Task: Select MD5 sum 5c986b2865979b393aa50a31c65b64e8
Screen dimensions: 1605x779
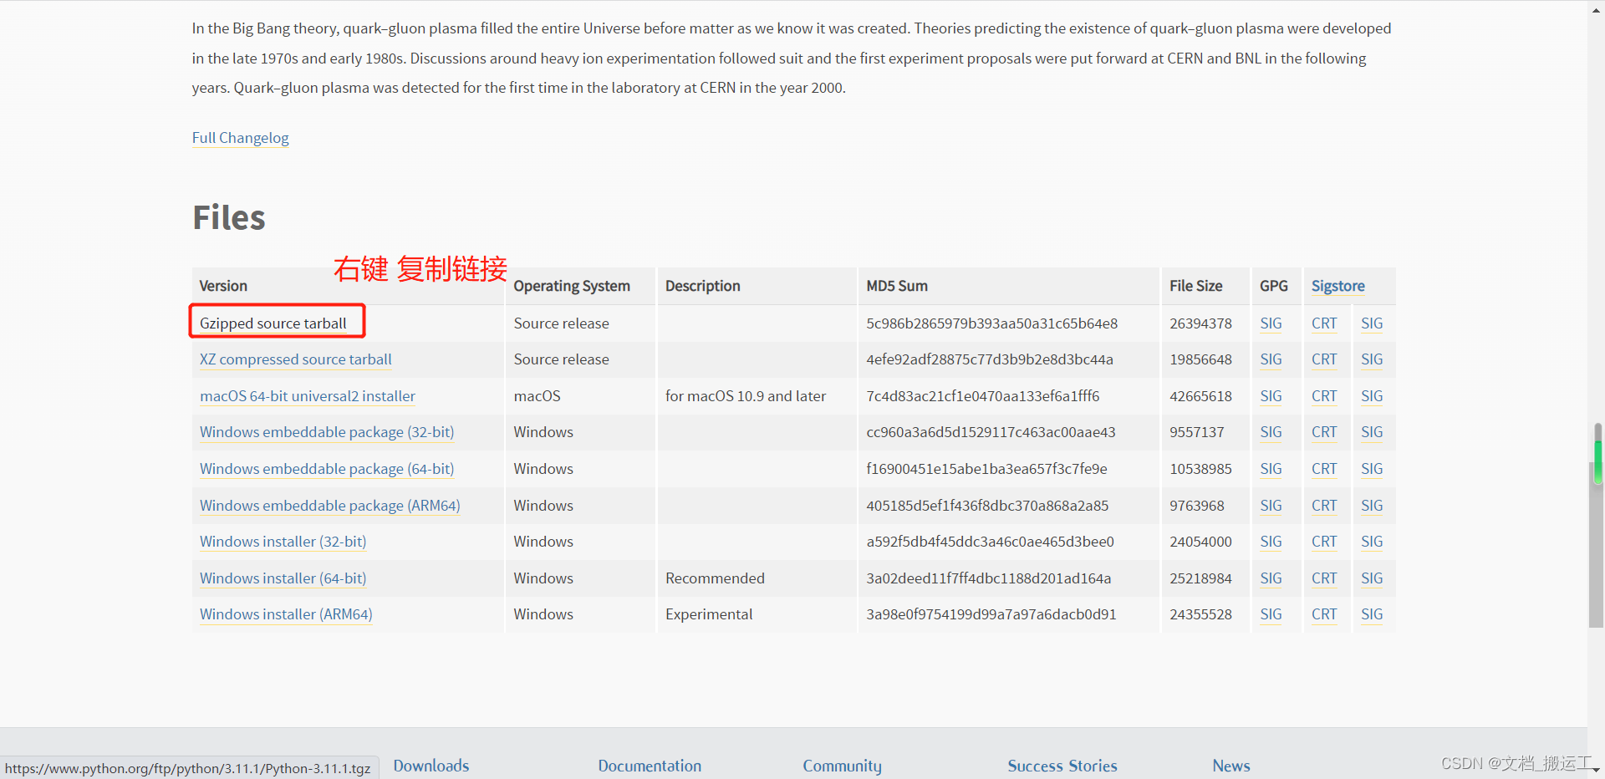Action: 991,323
